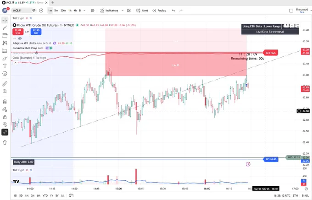Set the 1M date range

[x=27, y=195]
